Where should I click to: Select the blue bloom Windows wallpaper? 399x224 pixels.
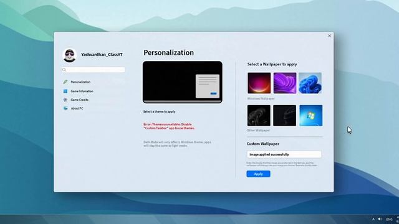pos(310,83)
